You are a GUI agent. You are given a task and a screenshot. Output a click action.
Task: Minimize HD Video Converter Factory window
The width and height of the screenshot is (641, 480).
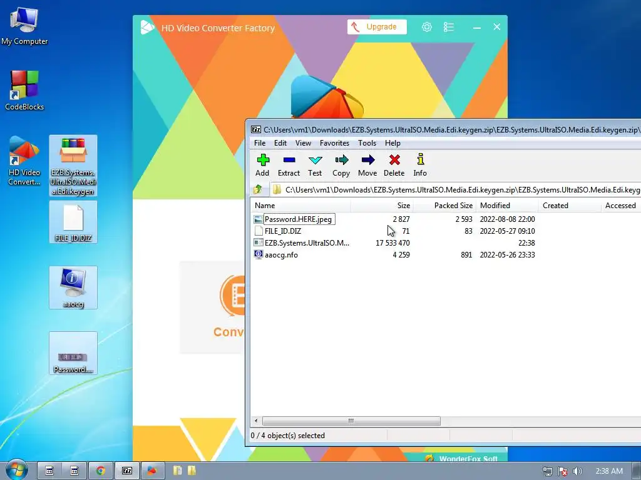tap(476, 27)
